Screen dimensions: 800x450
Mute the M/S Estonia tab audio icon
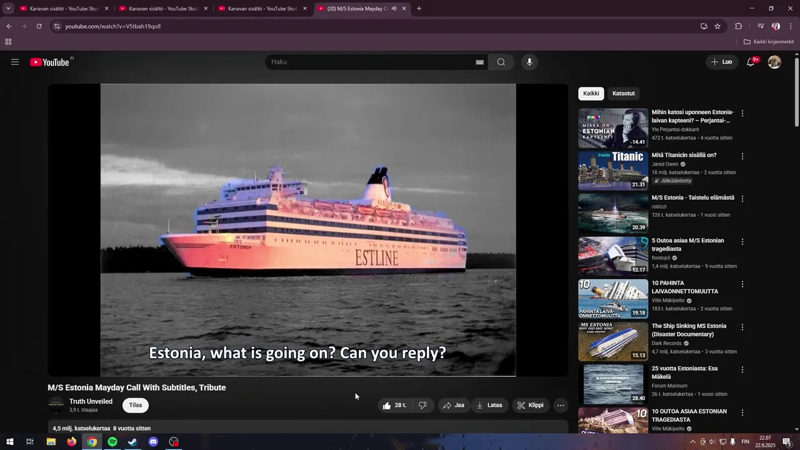pyautogui.click(x=394, y=9)
